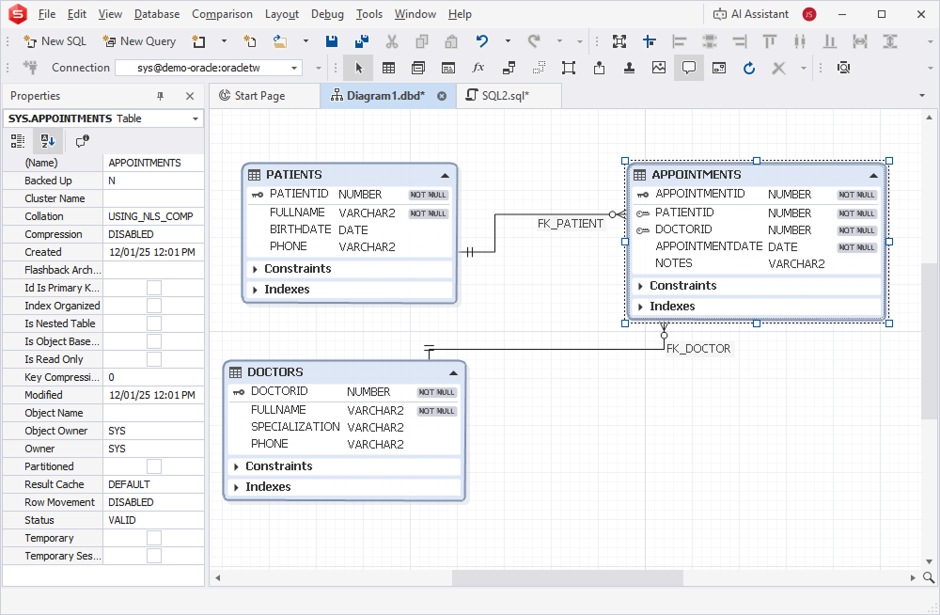The image size is (940, 615).
Task: Click the Refresh diagram icon
Action: tap(749, 68)
